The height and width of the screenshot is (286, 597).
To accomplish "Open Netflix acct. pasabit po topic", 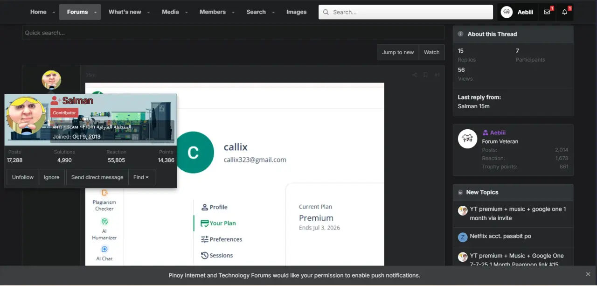I will click(500, 236).
